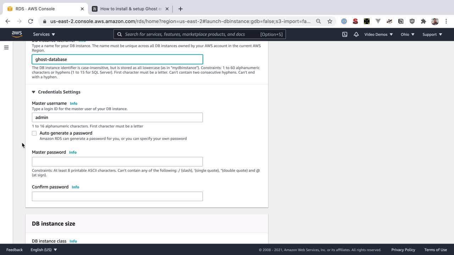Open the Support menu
This screenshot has width=454, height=255.
click(x=432, y=34)
